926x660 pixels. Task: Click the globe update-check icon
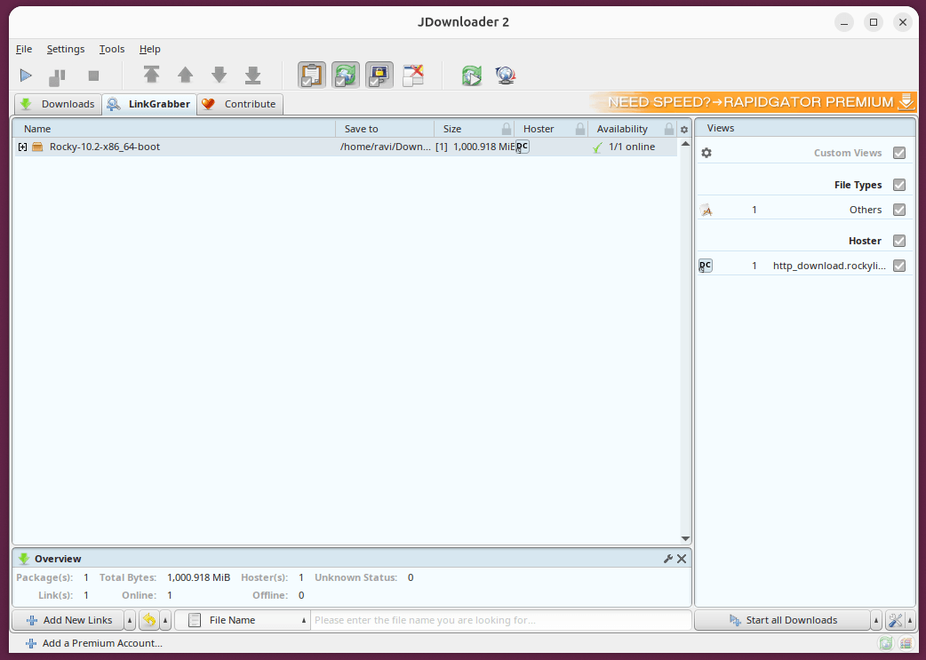(x=507, y=75)
